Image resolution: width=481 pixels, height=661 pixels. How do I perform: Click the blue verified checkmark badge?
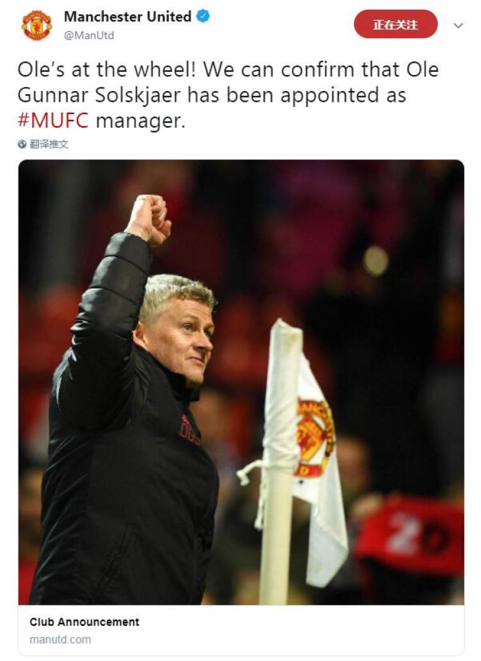(203, 17)
